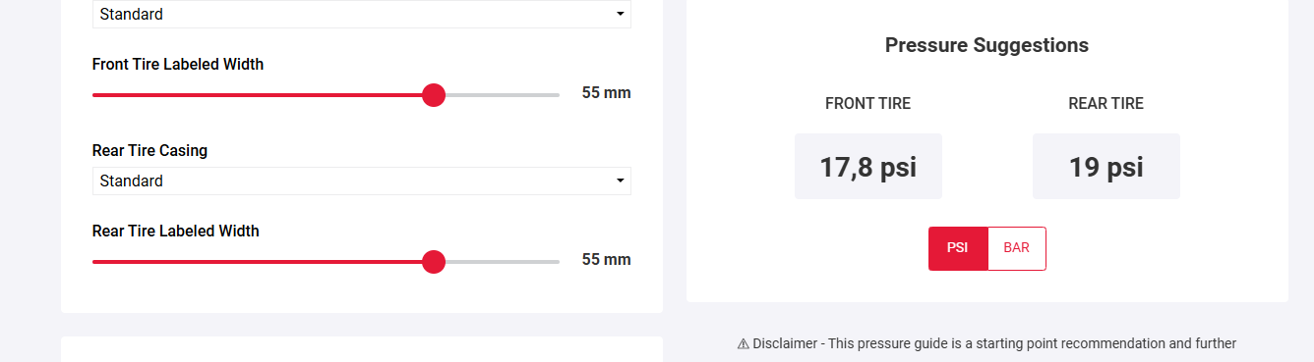
Task: Click the red portion of front width slider
Action: (257, 95)
